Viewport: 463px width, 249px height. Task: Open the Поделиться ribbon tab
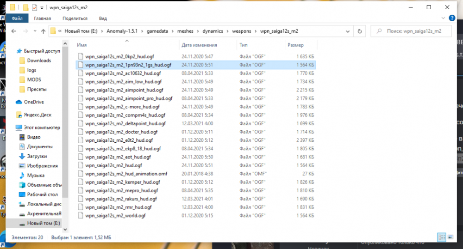point(75,18)
